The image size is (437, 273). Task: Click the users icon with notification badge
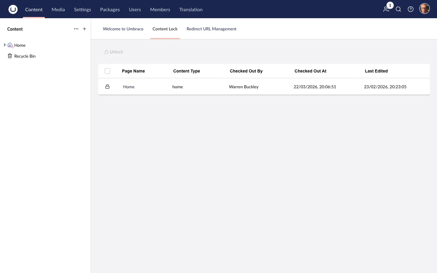(x=386, y=9)
